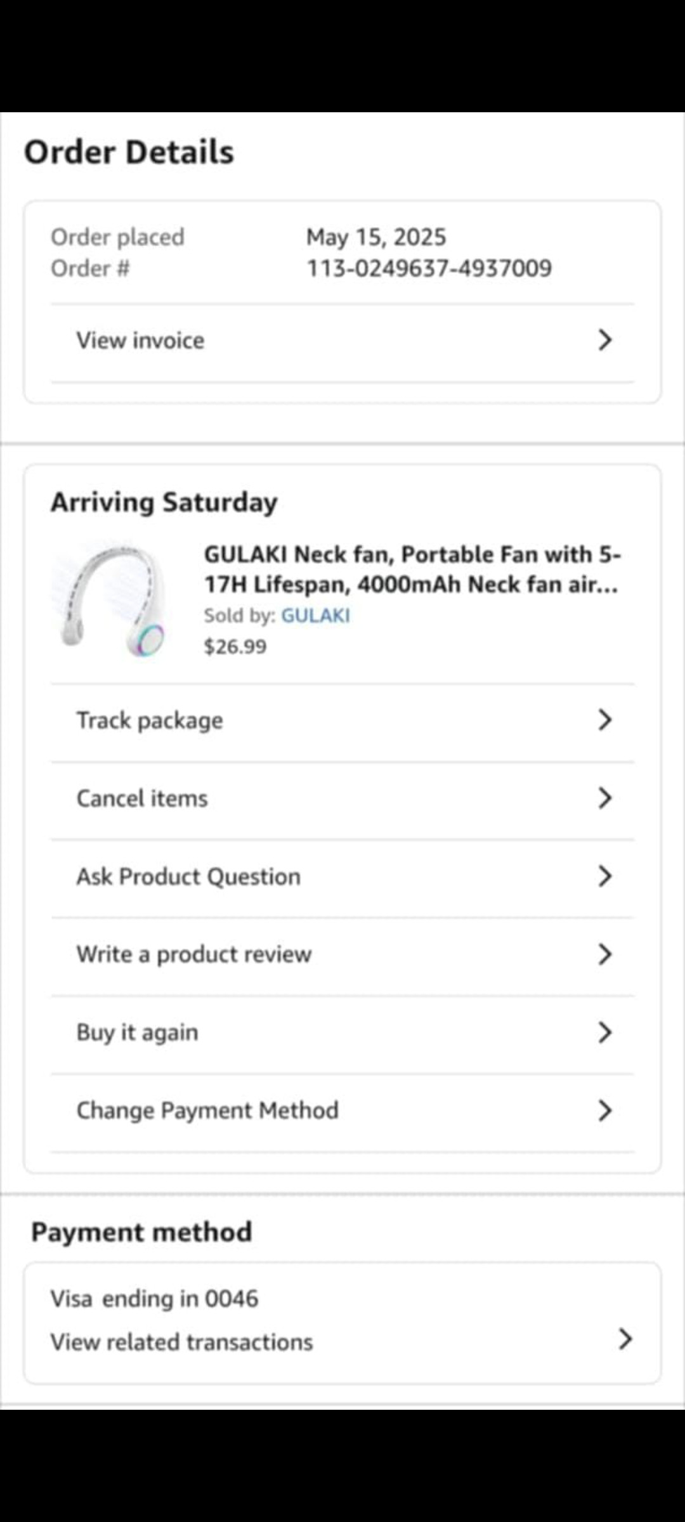Tap chevron next to Change Payment Method

(605, 1110)
